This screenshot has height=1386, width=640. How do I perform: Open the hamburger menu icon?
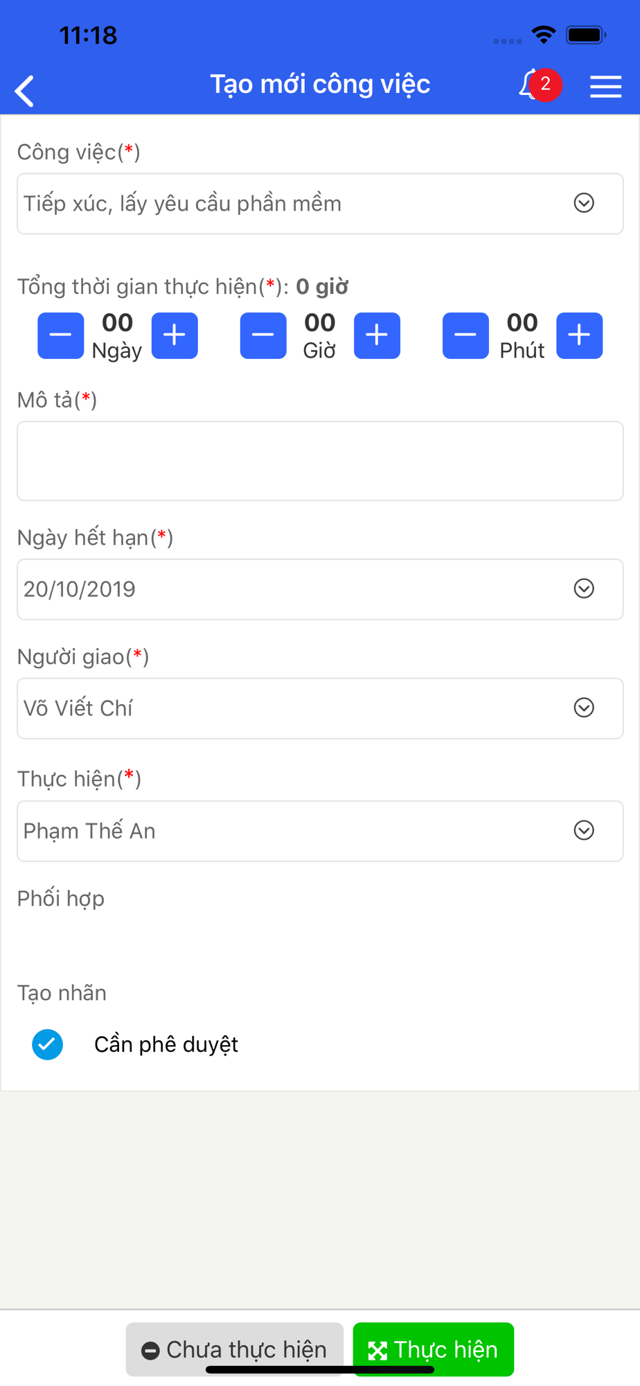(x=605, y=87)
